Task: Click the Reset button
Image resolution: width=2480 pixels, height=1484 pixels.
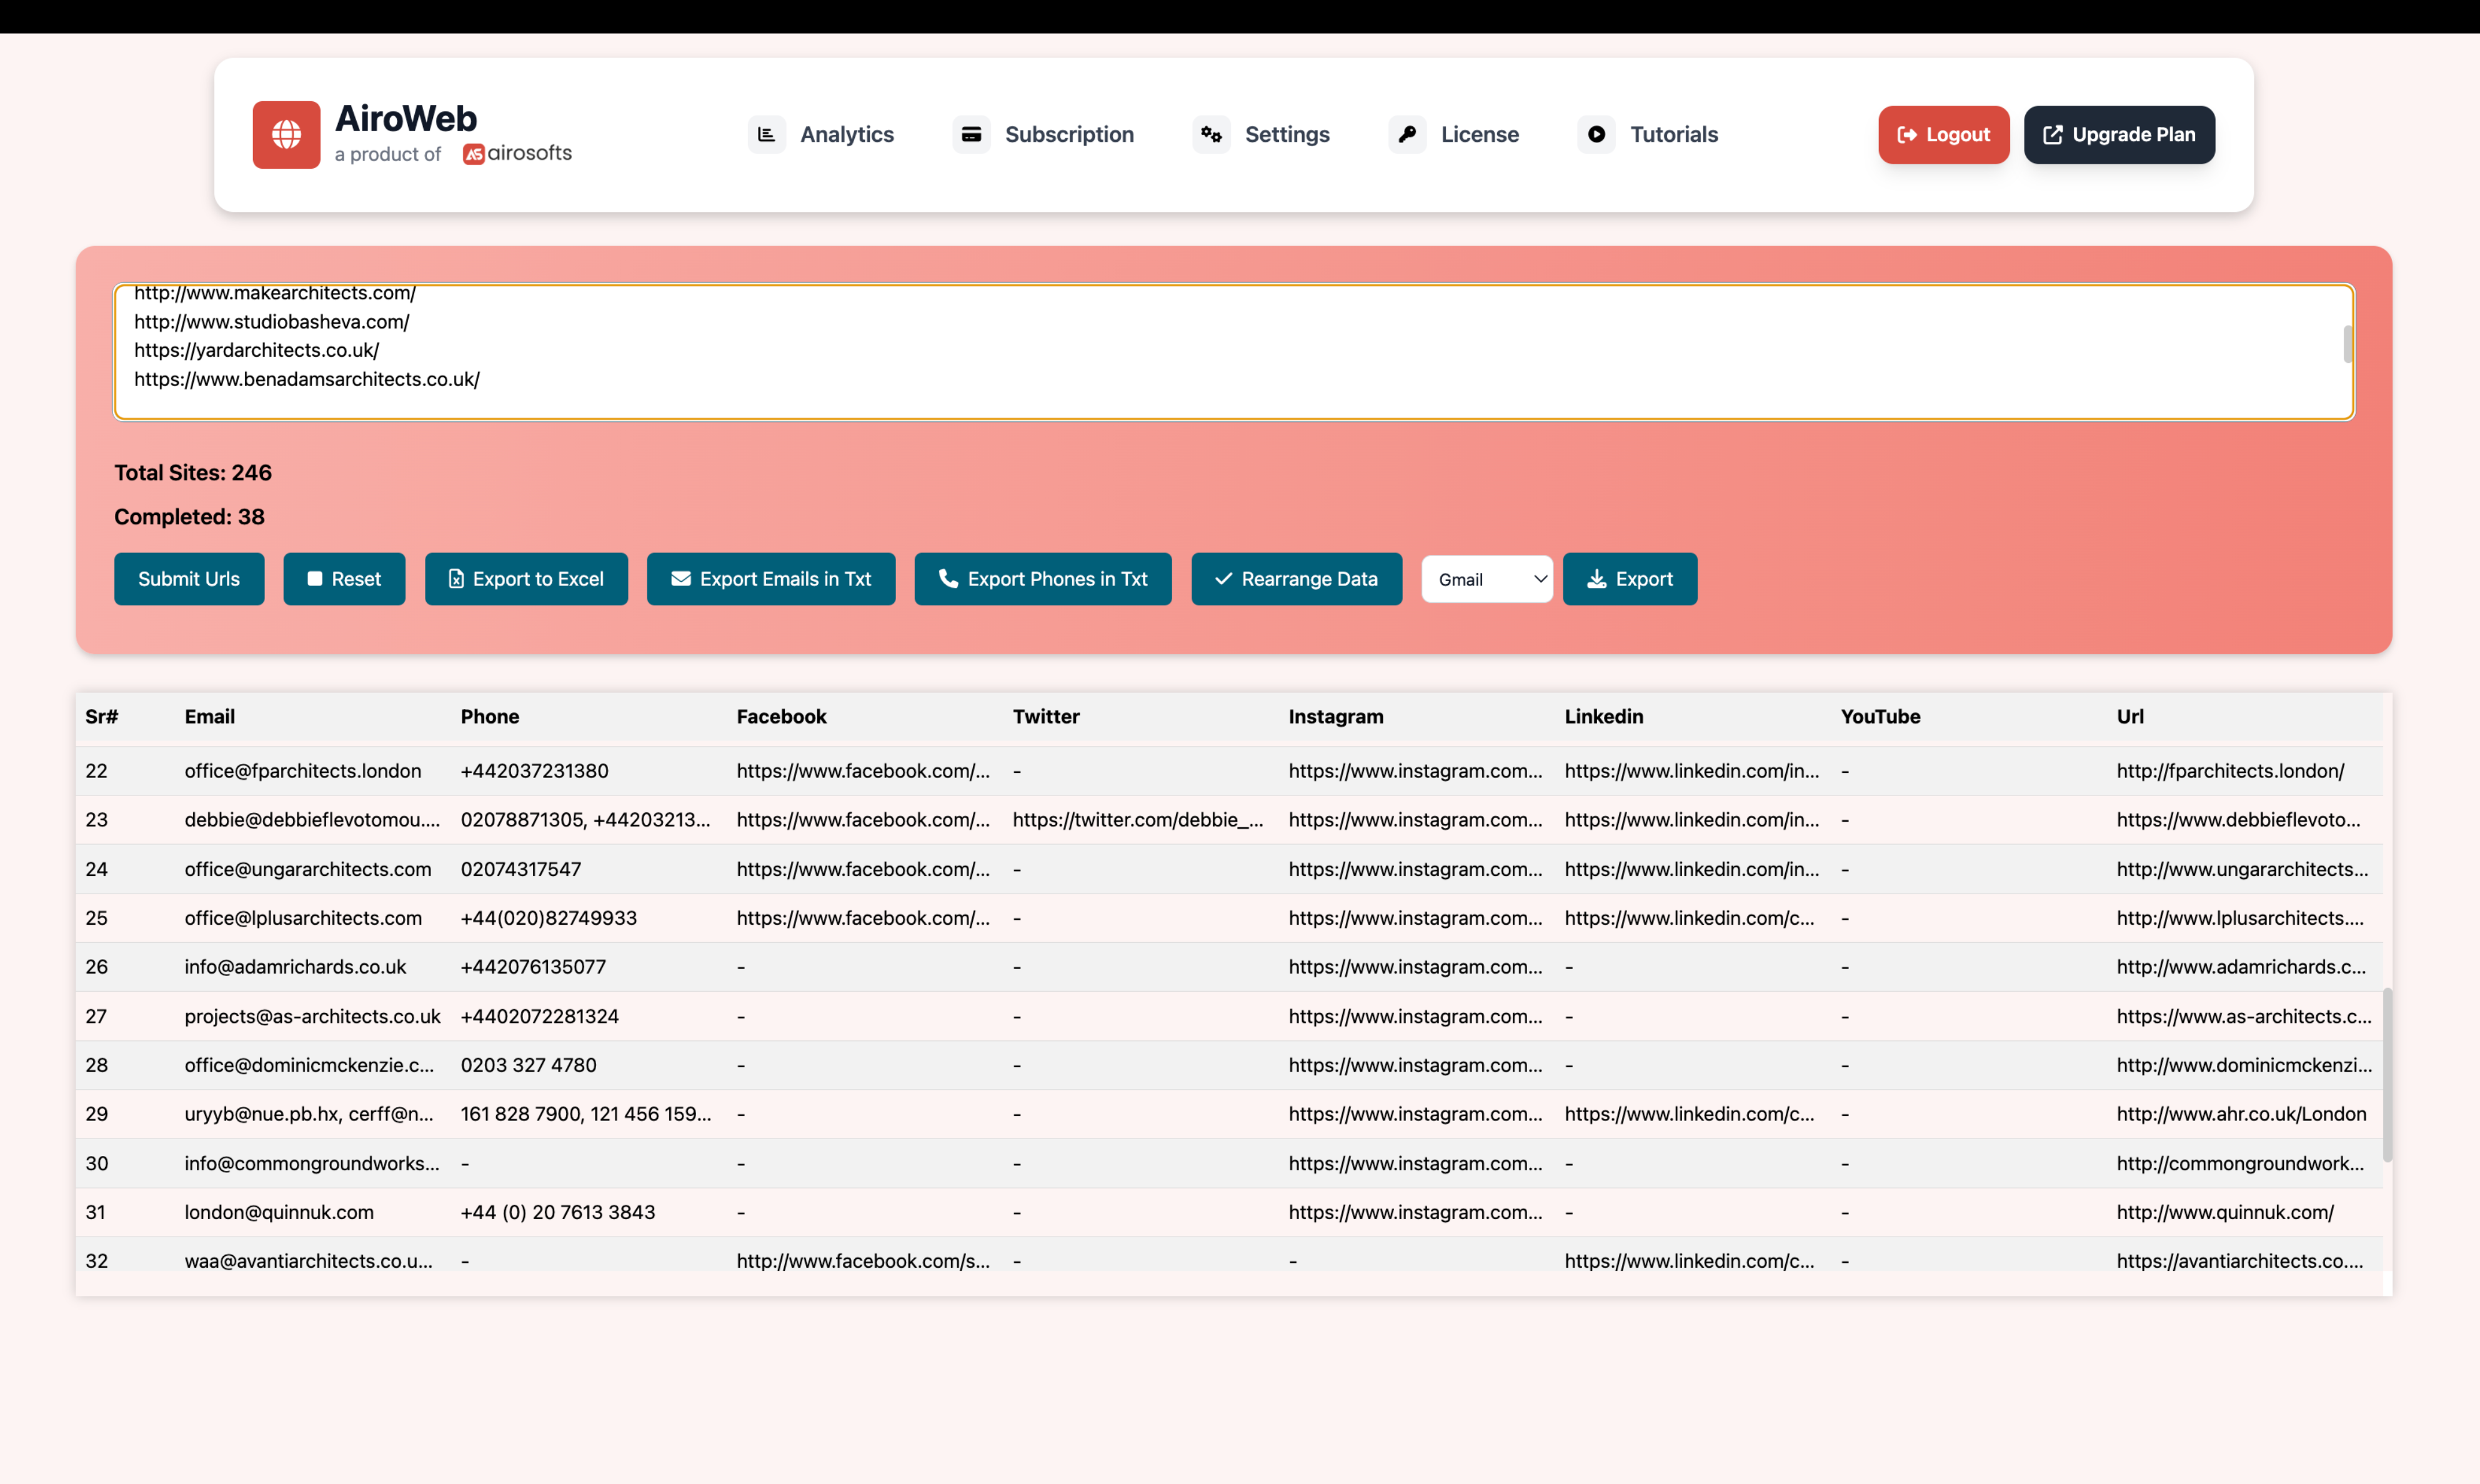Action: point(344,579)
